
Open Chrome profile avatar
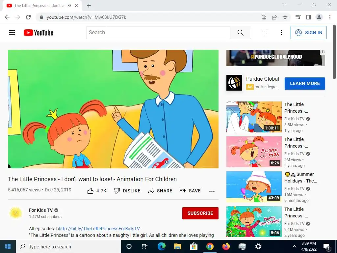(x=319, y=17)
